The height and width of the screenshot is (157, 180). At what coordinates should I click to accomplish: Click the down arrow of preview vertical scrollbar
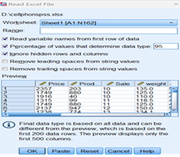coord(174,111)
